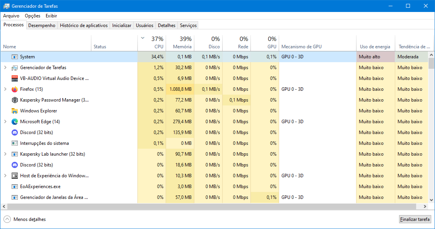Select the System process name

point(27,57)
